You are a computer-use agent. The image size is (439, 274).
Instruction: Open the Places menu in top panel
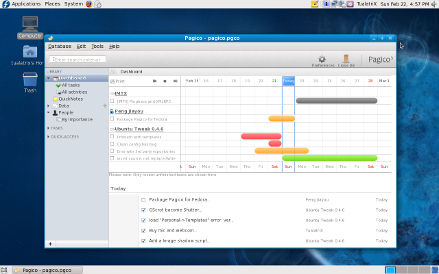coord(52,4)
